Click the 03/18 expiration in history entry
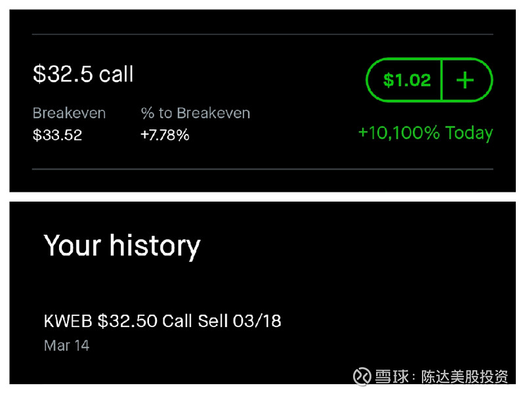 (x=257, y=321)
